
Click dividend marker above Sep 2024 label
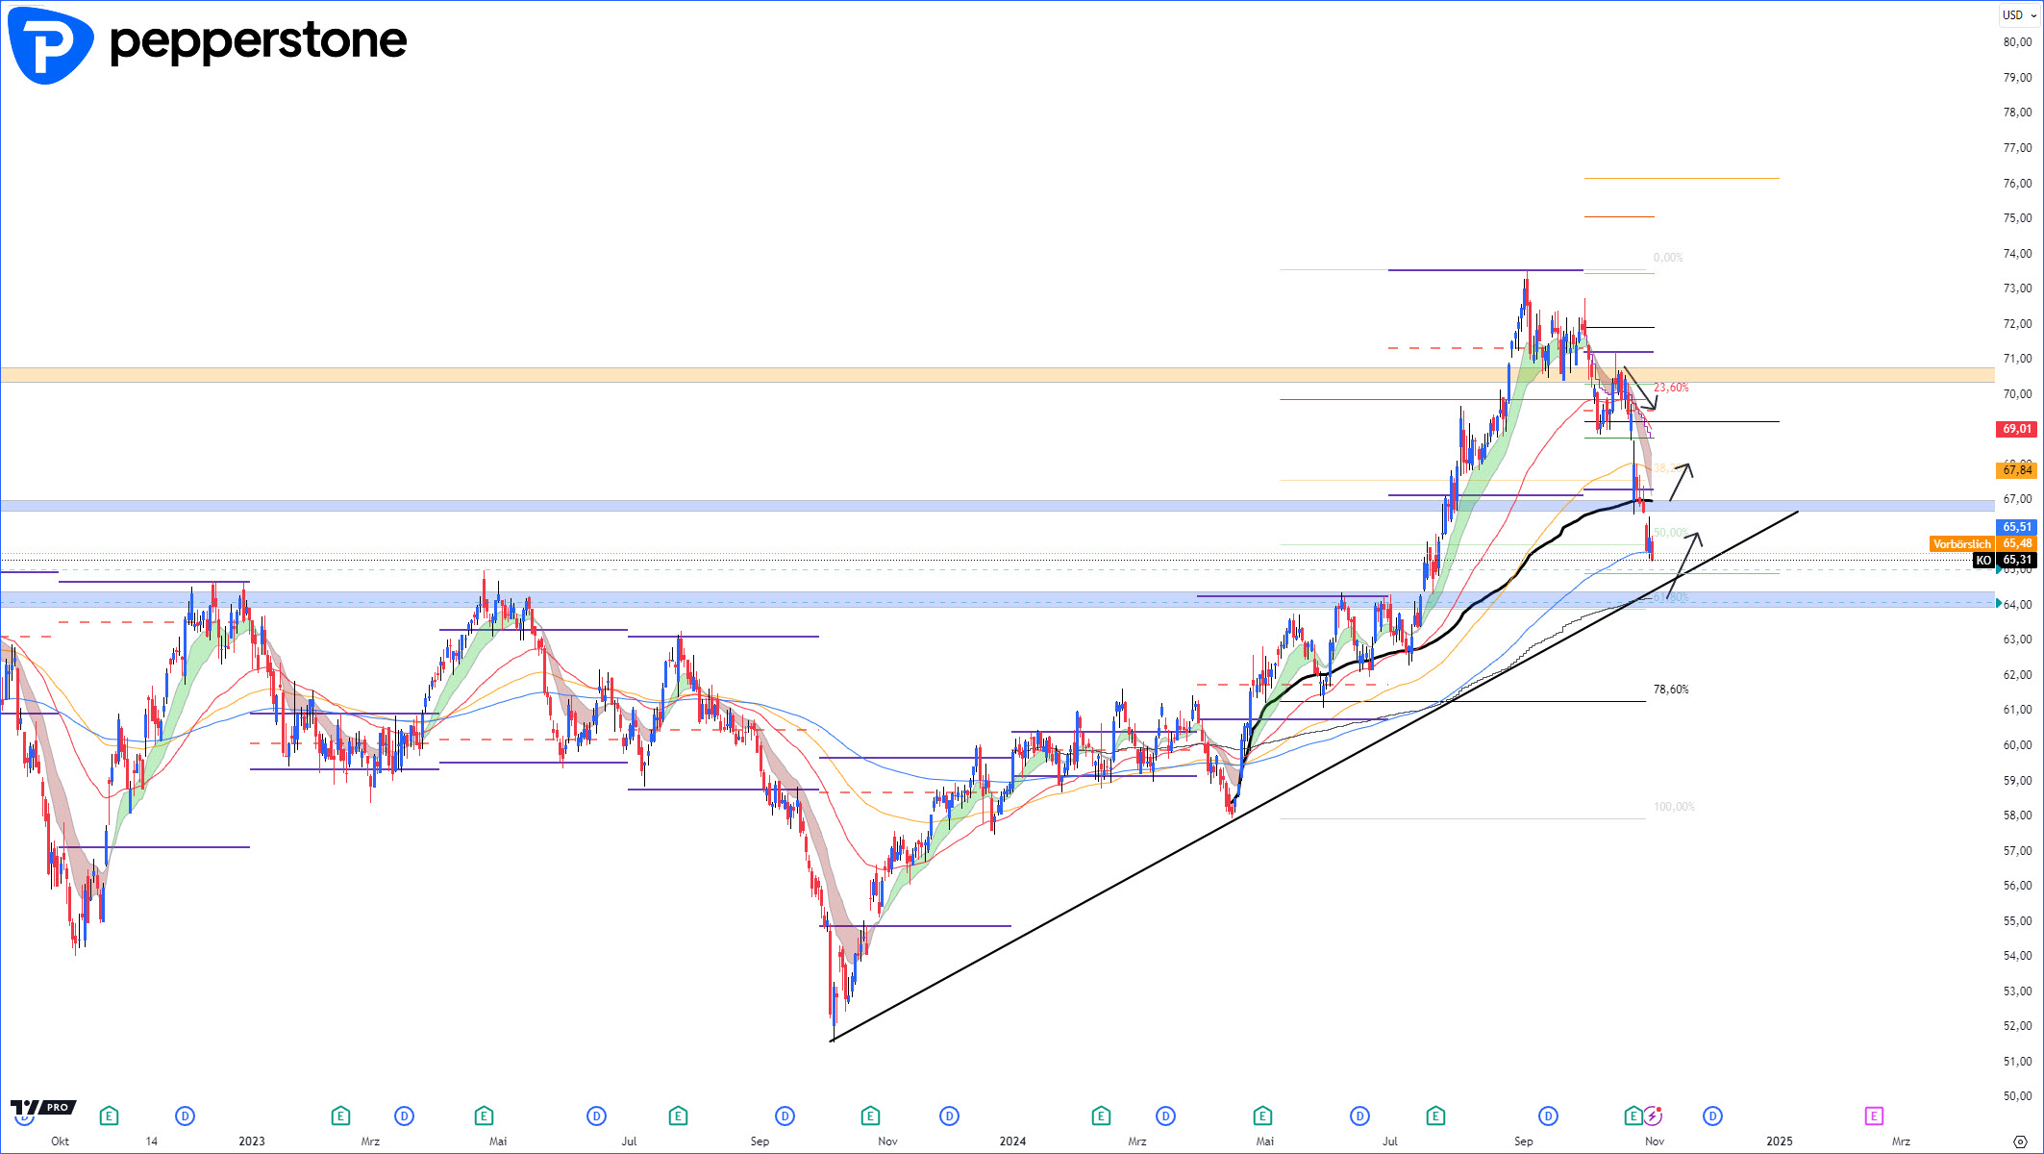pos(1548,1116)
